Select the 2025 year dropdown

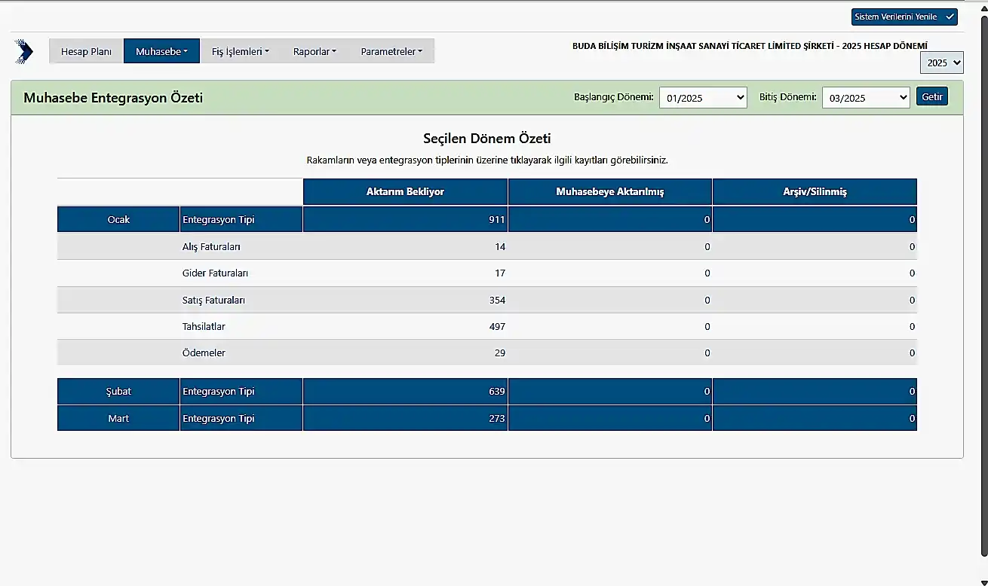coord(941,63)
